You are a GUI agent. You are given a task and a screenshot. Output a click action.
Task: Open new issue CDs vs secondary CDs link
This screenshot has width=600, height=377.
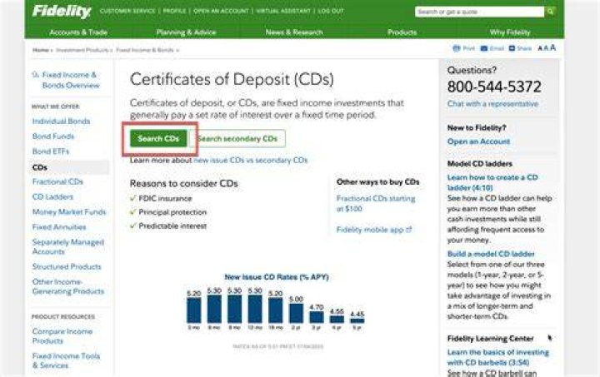click(251, 161)
